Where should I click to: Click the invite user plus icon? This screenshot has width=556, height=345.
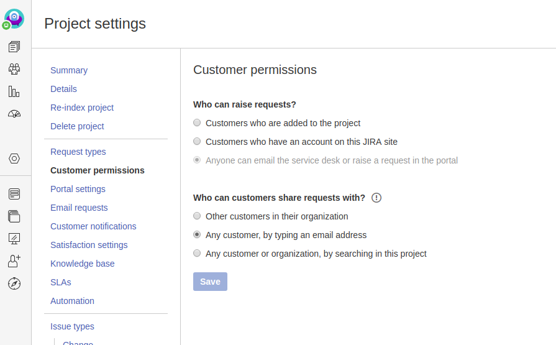pyautogui.click(x=14, y=261)
